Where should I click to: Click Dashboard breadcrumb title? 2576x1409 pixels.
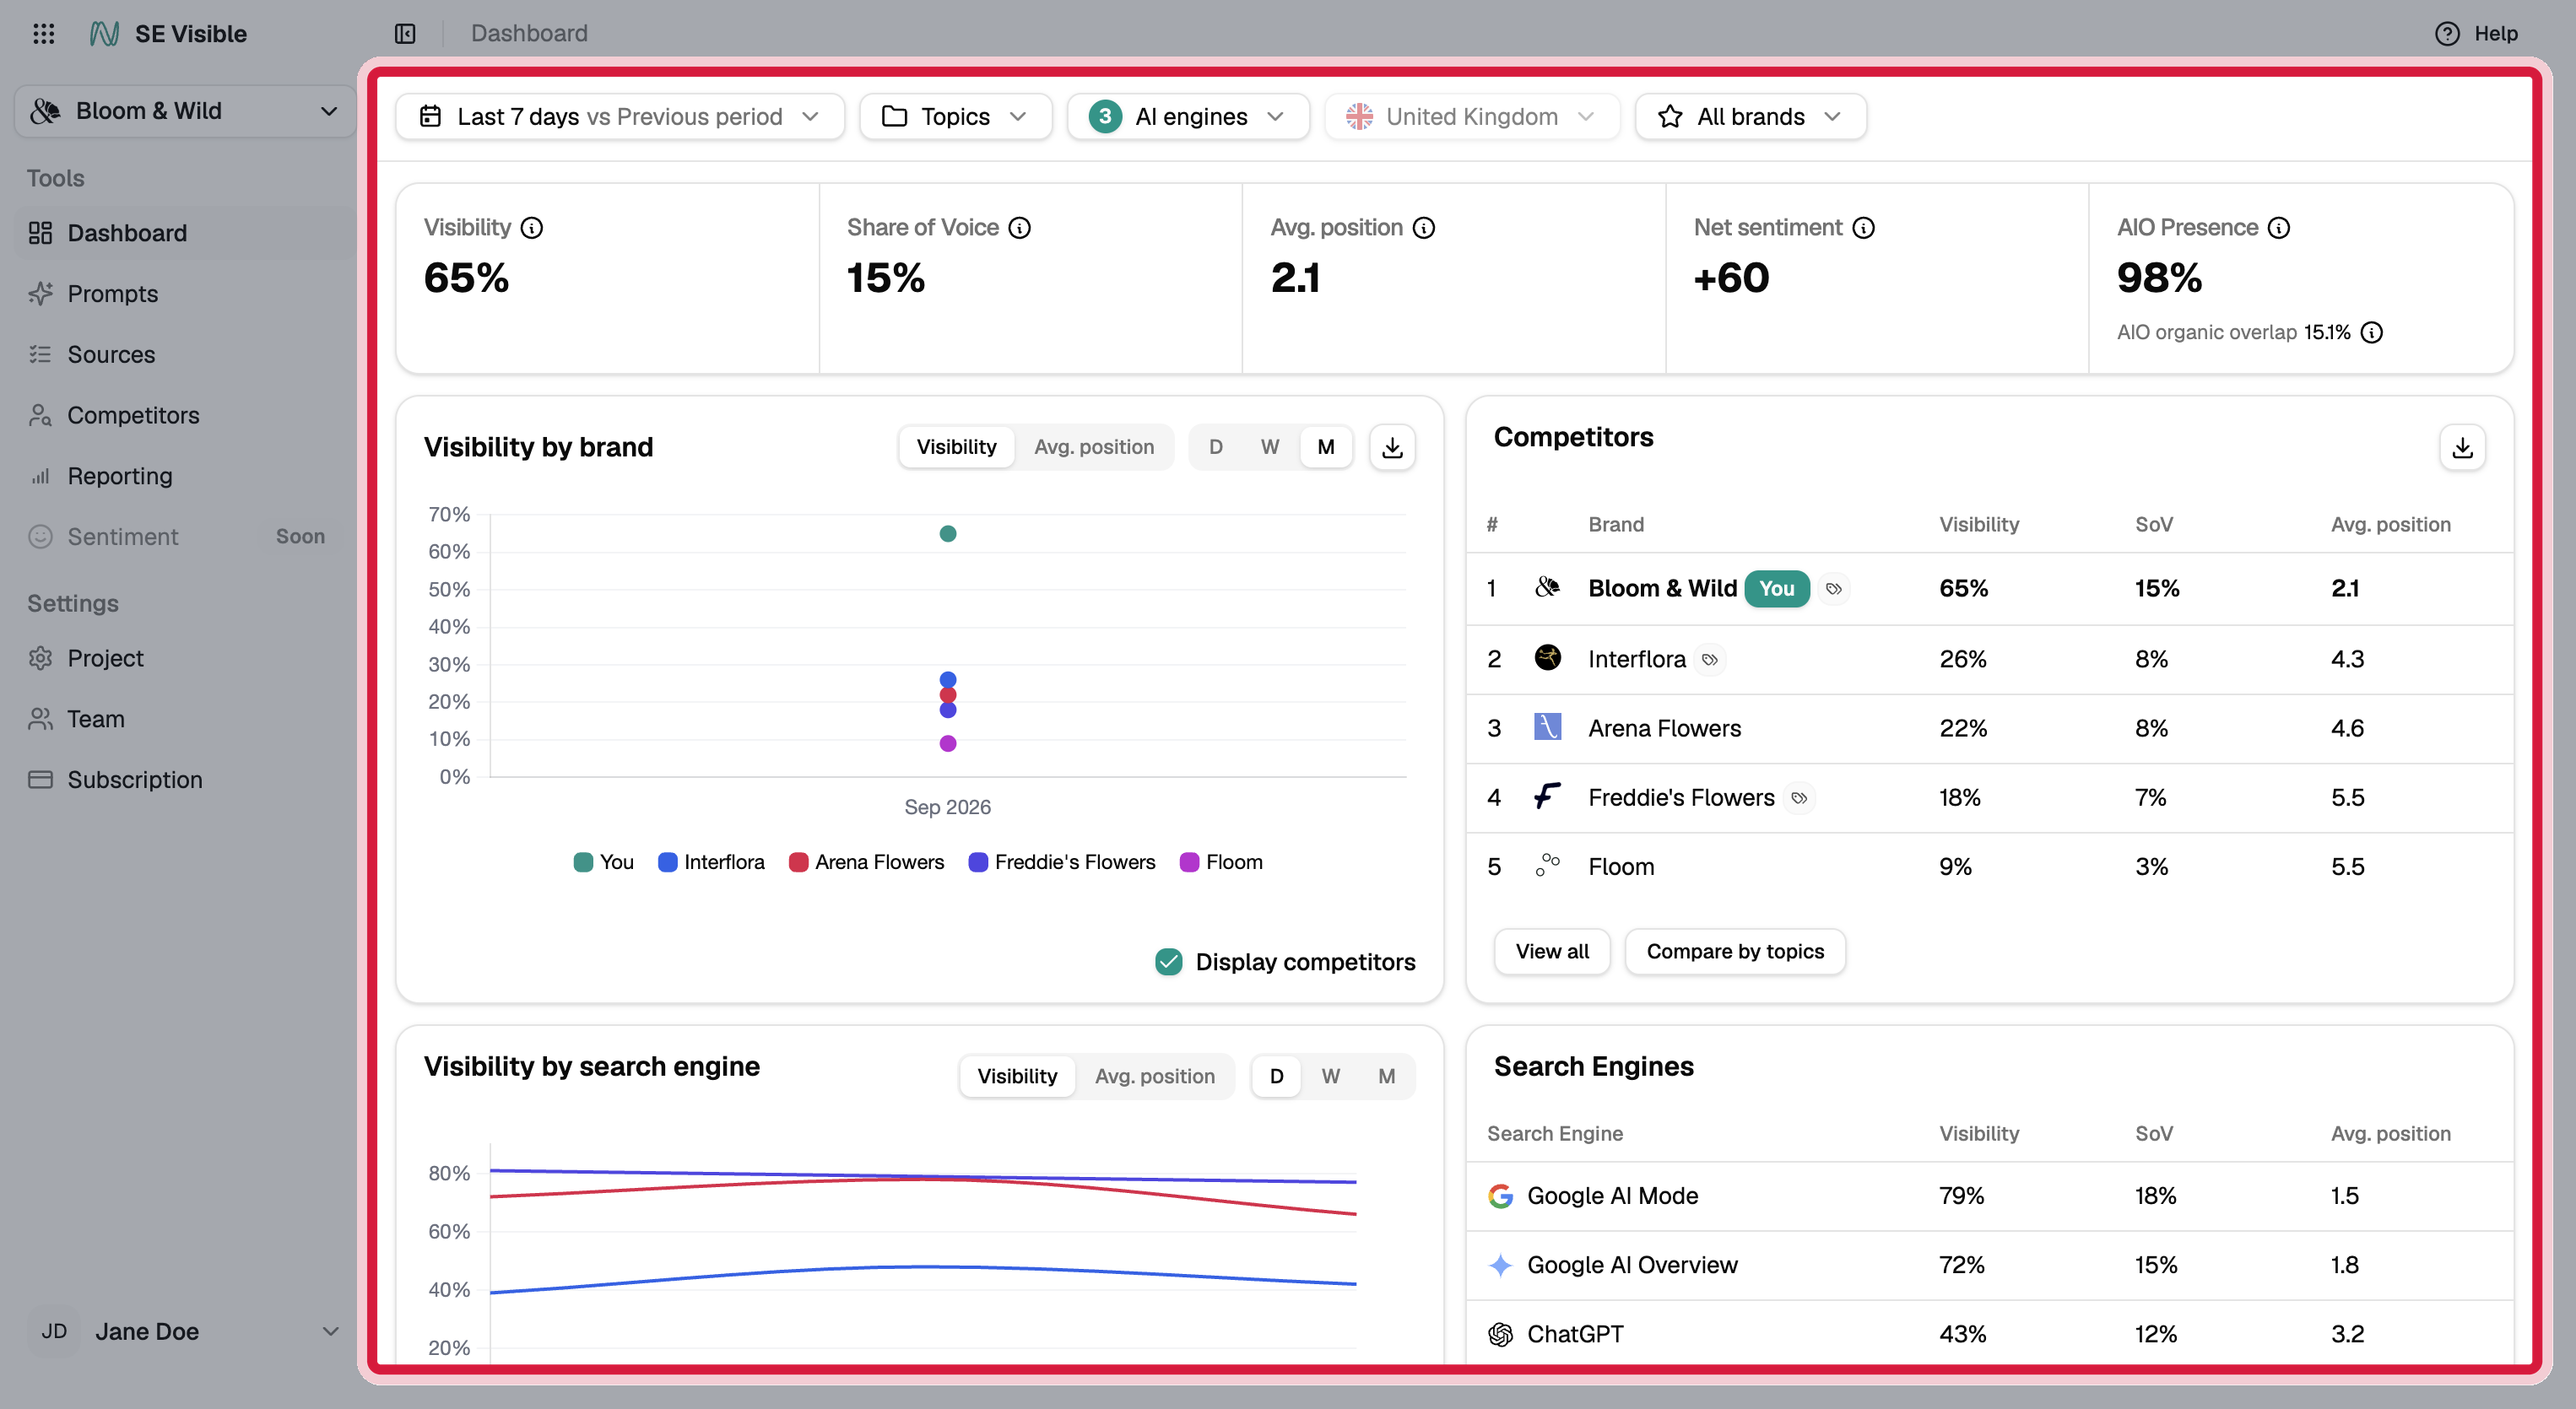click(529, 34)
